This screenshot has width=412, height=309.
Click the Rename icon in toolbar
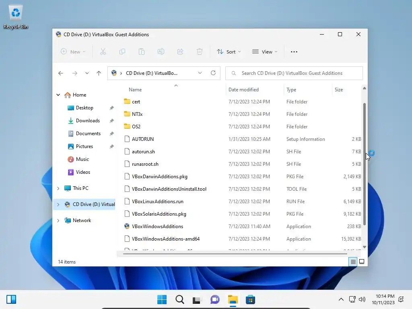pyautogui.click(x=161, y=52)
